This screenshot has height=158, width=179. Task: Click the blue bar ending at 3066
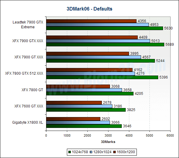coord(78,122)
